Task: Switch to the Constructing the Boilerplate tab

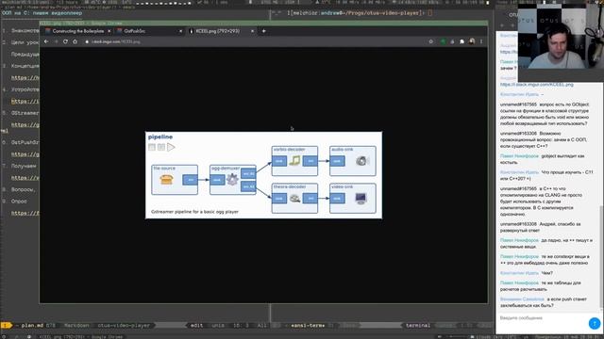Action: 77,31
